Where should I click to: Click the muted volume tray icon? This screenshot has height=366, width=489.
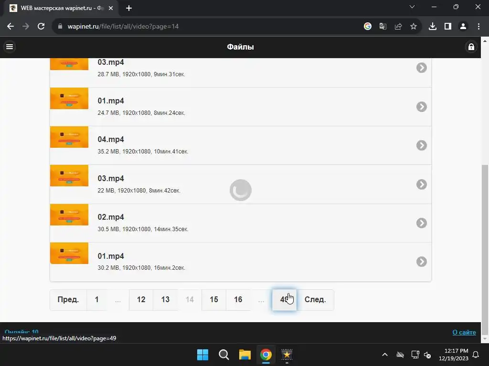coord(427,355)
